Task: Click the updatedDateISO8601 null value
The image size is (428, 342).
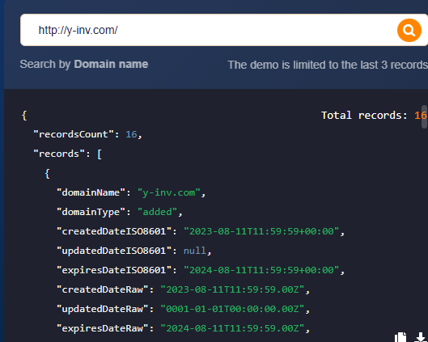Action: click(195, 251)
